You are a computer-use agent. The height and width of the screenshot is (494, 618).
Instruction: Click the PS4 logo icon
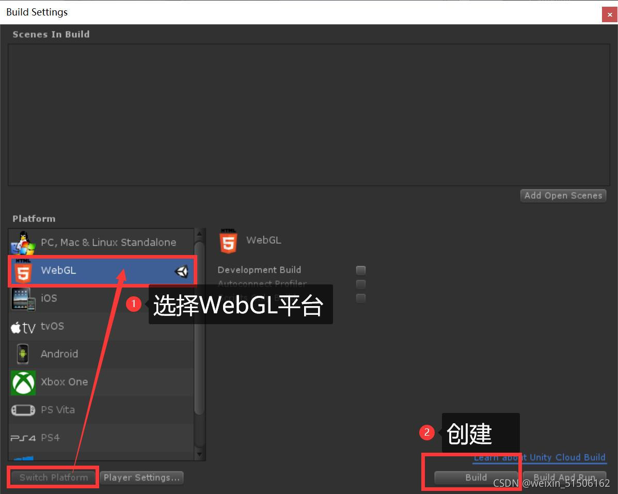(x=23, y=438)
